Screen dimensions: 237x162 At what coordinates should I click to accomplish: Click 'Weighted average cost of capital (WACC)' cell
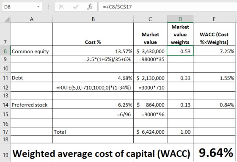[x=102, y=152]
